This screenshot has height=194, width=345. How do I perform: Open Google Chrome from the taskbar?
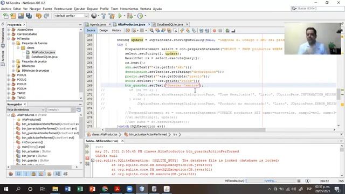tap(105, 189)
